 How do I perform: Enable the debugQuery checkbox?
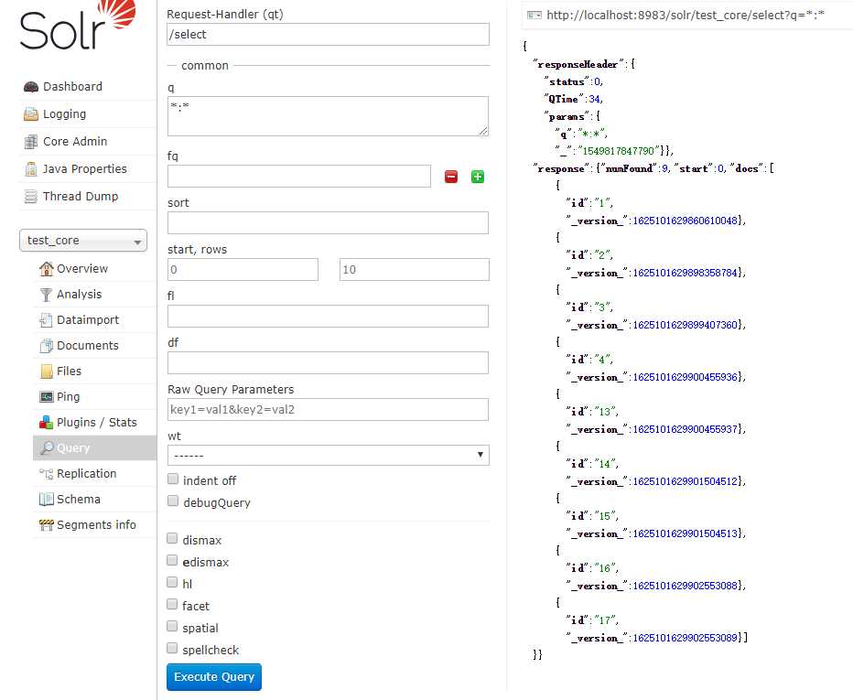[173, 501]
